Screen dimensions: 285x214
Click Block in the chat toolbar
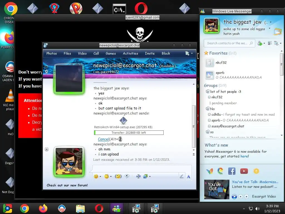pyautogui.click(x=166, y=53)
